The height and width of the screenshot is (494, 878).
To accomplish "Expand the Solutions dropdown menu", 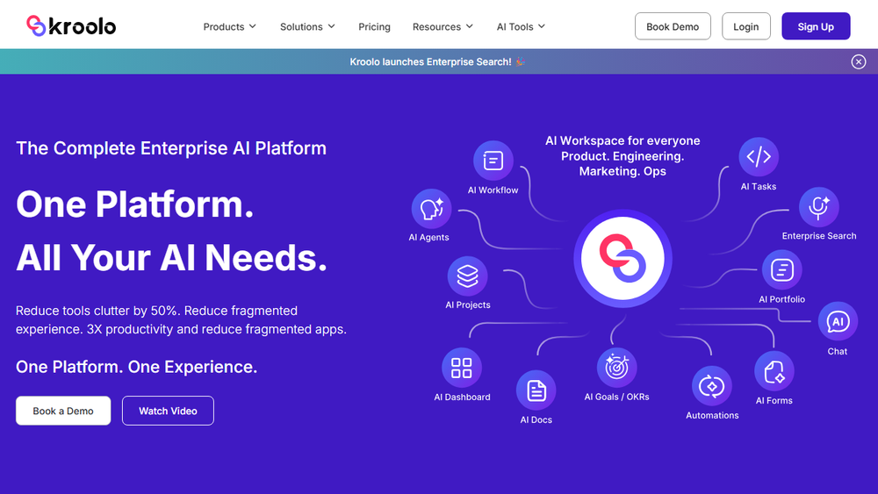I will [307, 26].
